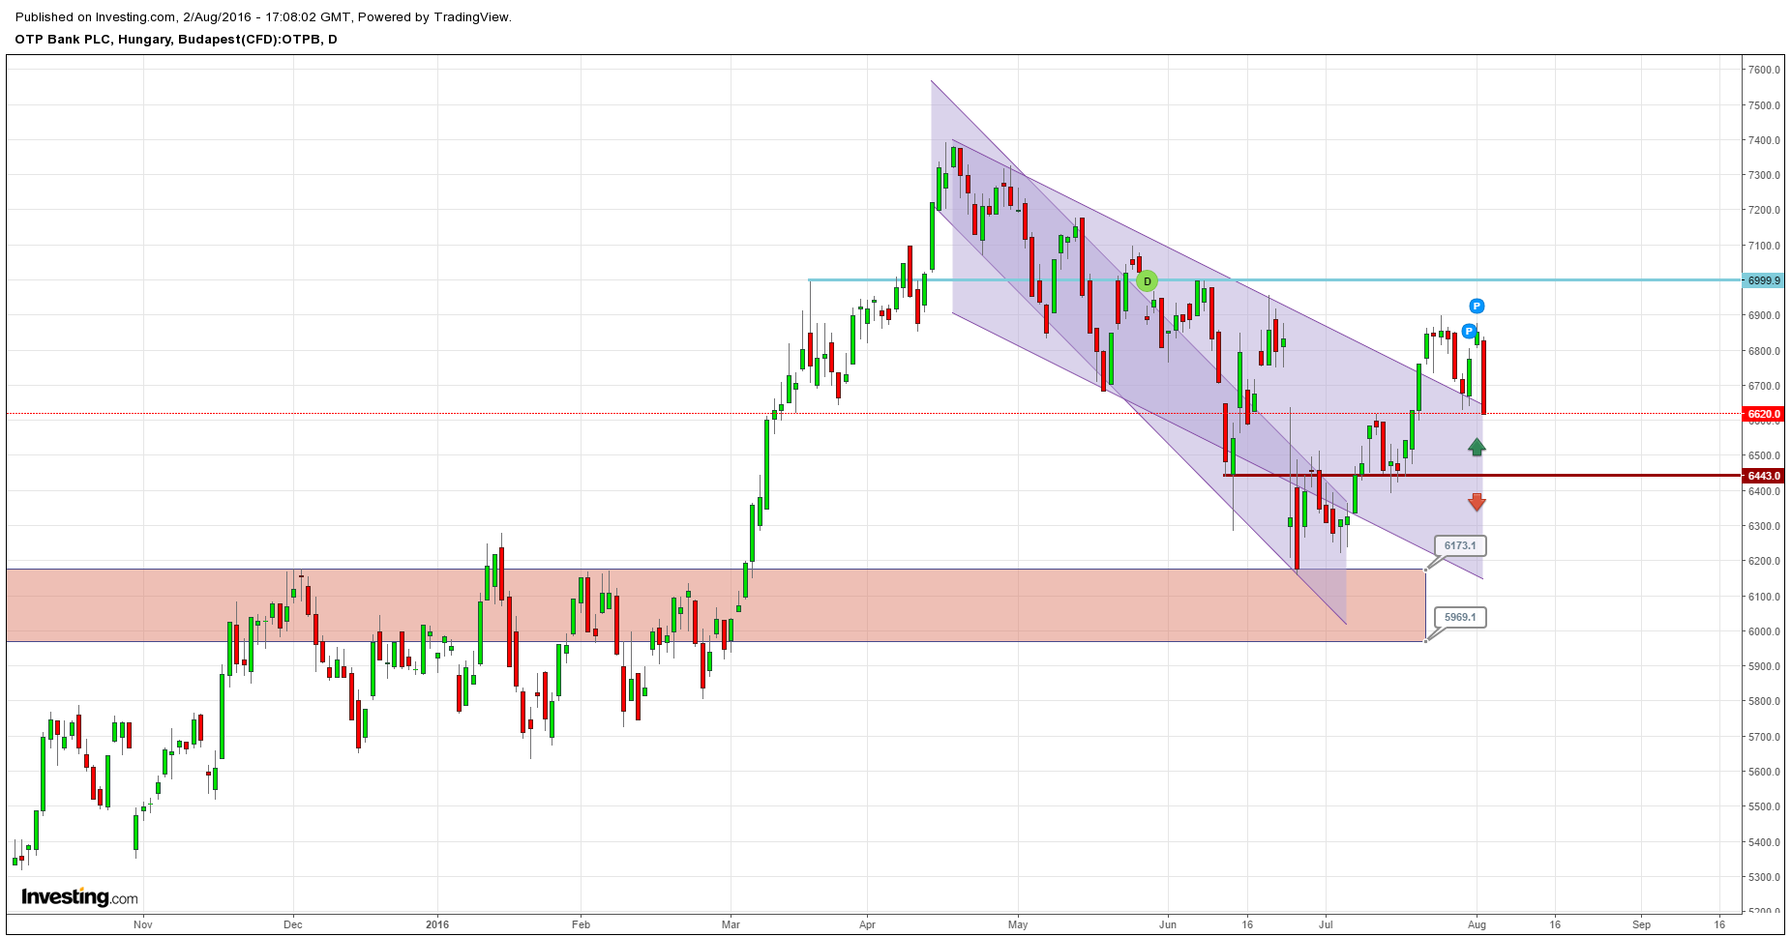
Task: Click the 2016 label on time axis
Action: tap(437, 924)
